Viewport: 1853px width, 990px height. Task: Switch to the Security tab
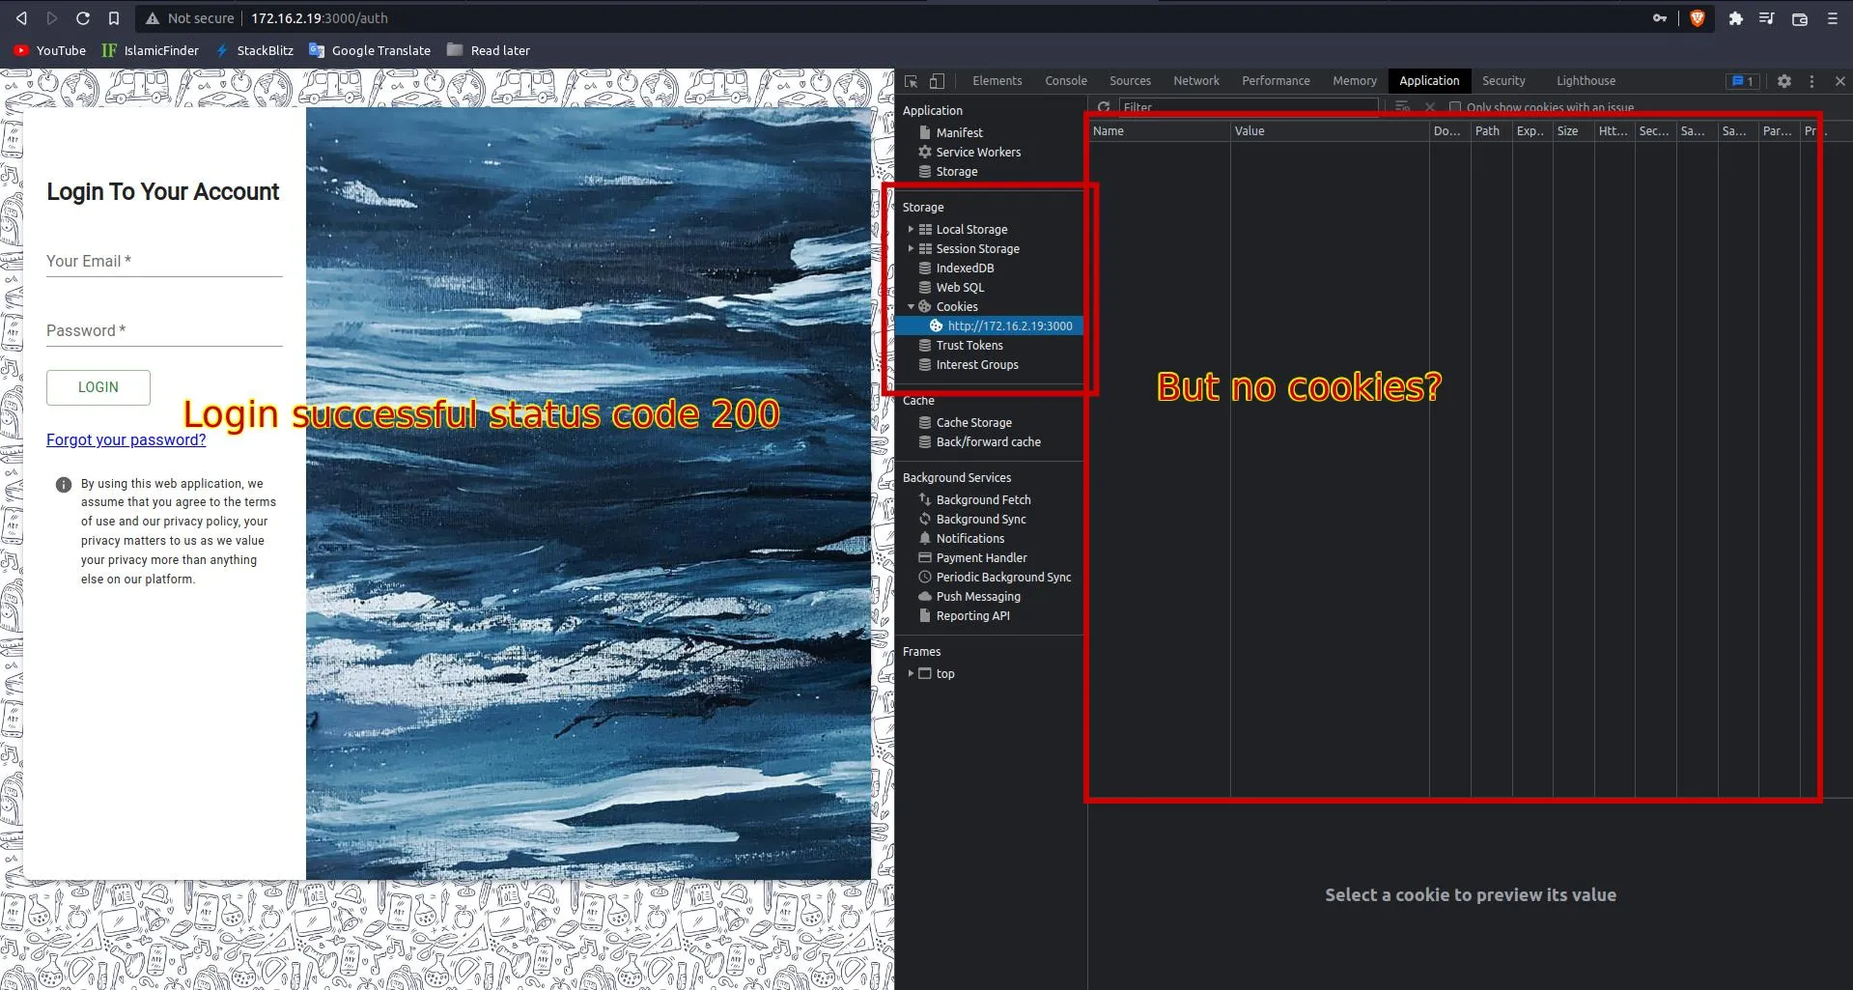[x=1503, y=81]
